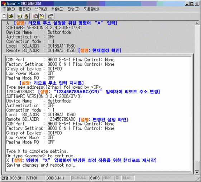Open the 보기(V) menu

point(41,9)
